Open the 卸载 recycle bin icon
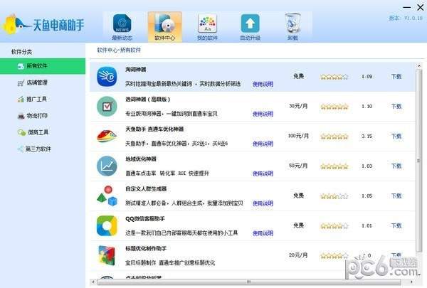 [x=292, y=26]
